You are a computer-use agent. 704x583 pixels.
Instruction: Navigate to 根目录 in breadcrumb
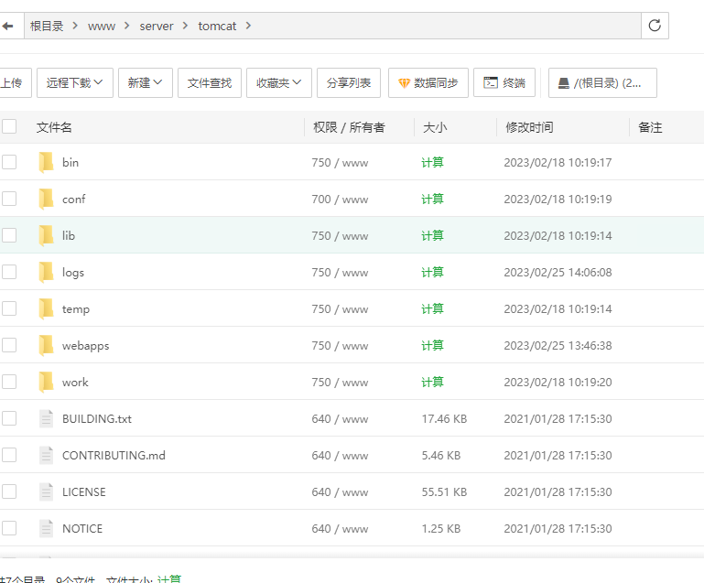pyautogui.click(x=47, y=26)
